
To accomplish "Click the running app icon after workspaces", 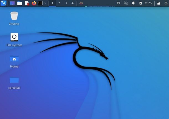I will (81, 3).
